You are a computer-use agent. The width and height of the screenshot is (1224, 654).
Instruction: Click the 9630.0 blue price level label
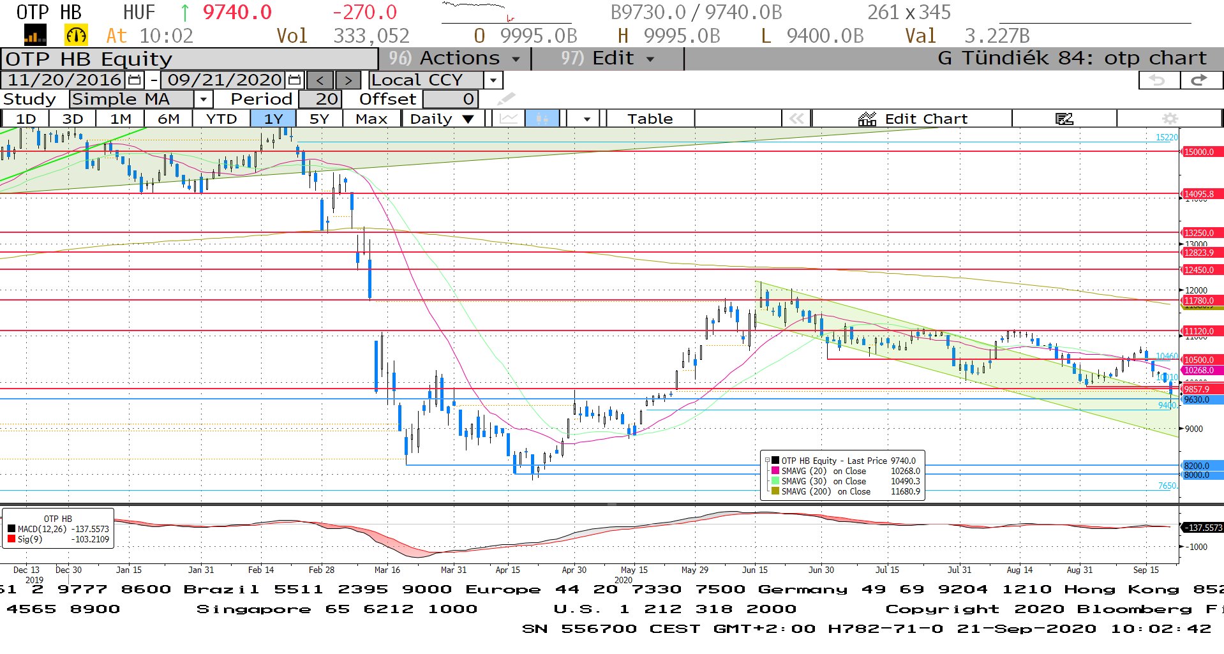click(1202, 399)
